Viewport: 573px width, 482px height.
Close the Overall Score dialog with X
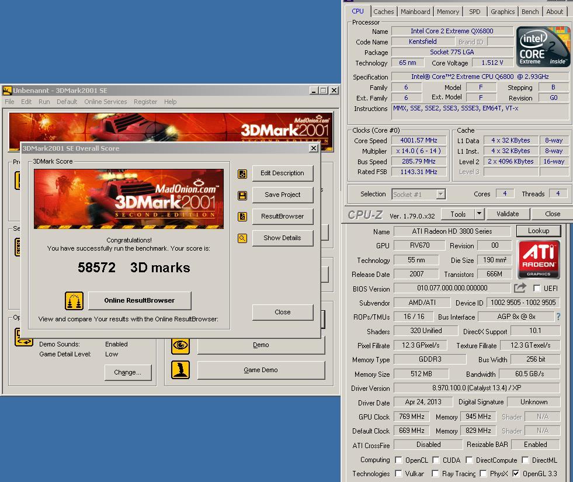pos(314,148)
